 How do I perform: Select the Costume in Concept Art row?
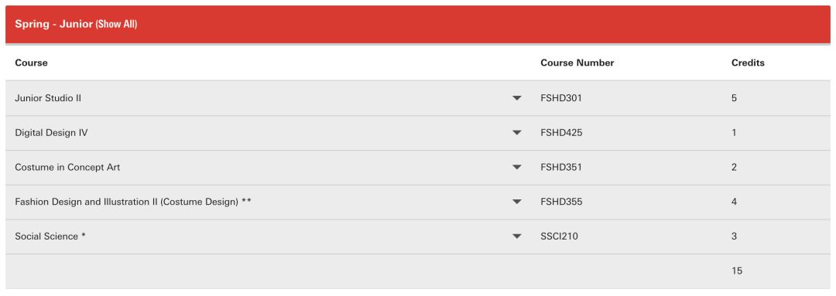418,168
